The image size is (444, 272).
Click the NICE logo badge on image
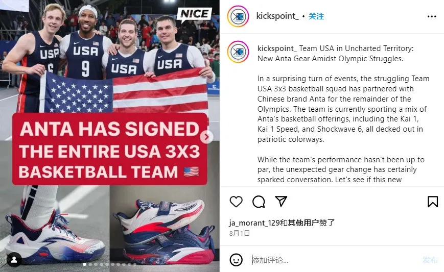(194, 14)
